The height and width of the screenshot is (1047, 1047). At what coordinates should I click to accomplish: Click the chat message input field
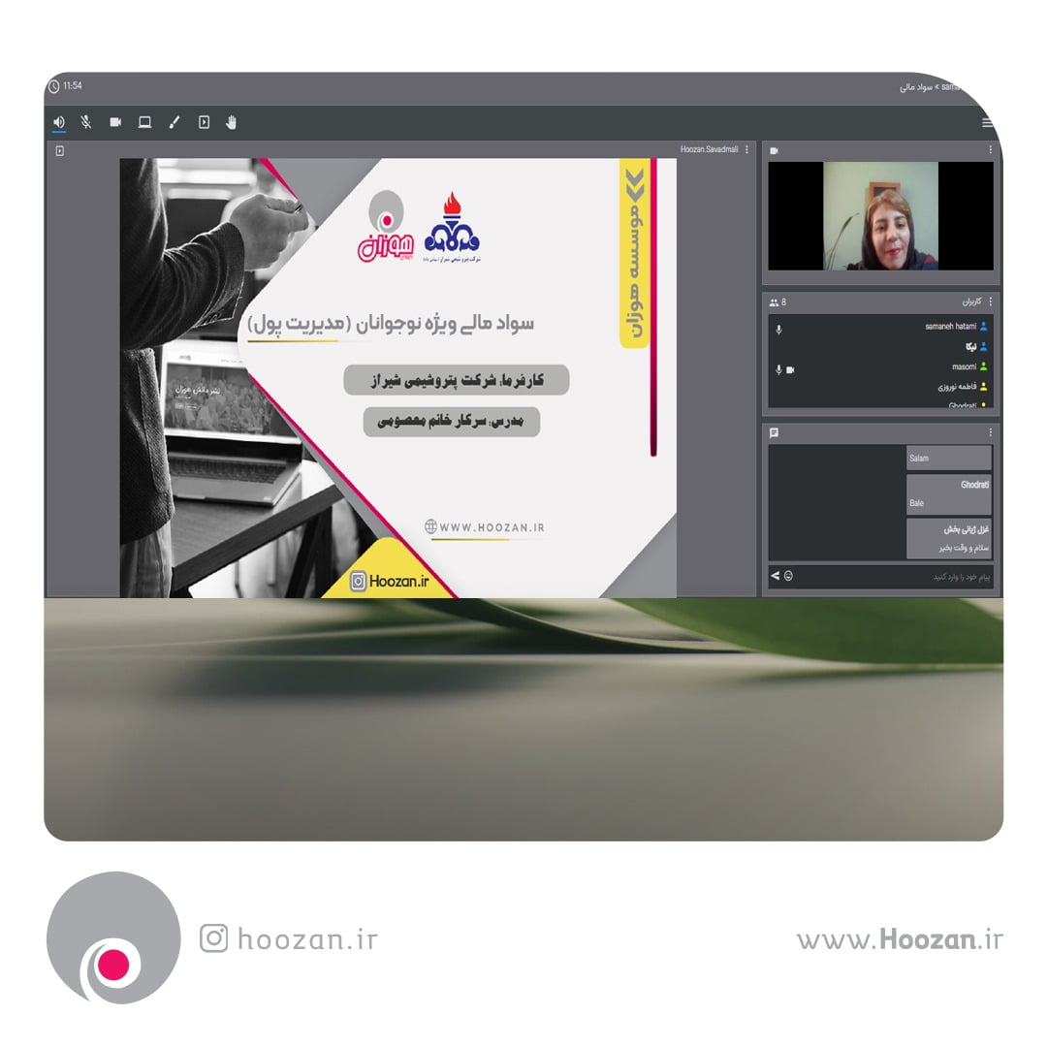[x=895, y=576]
